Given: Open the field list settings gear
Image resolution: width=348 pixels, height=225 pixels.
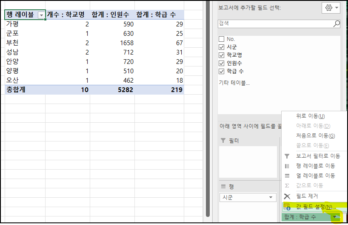Looking at the screenshot, I should [x=328, y=8].
